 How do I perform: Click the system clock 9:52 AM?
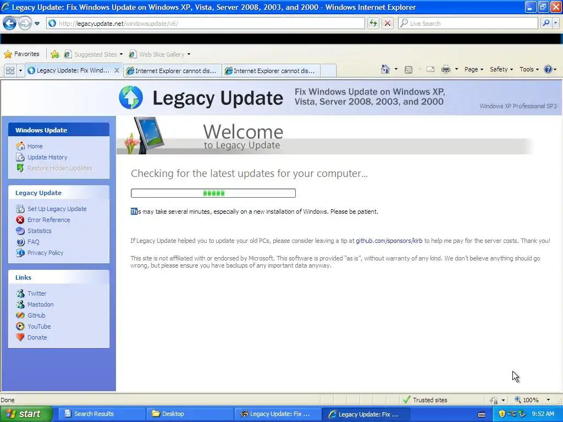click(x=543, y=414)
